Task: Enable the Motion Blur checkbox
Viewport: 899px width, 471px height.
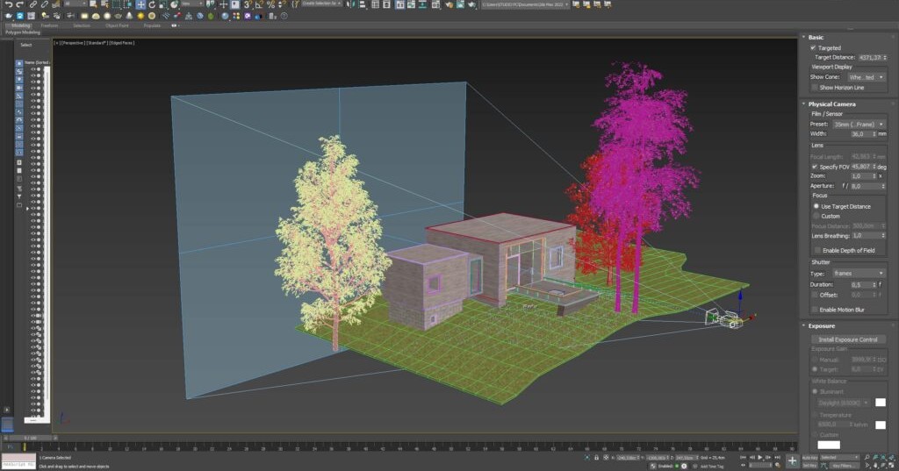Action: pos(815,310)
